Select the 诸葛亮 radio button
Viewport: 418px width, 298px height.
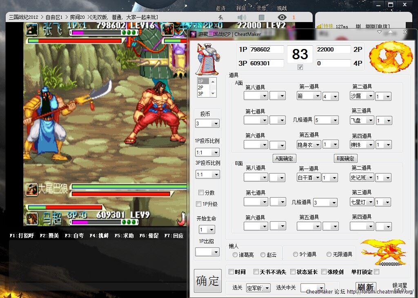(x=235, y=255)
